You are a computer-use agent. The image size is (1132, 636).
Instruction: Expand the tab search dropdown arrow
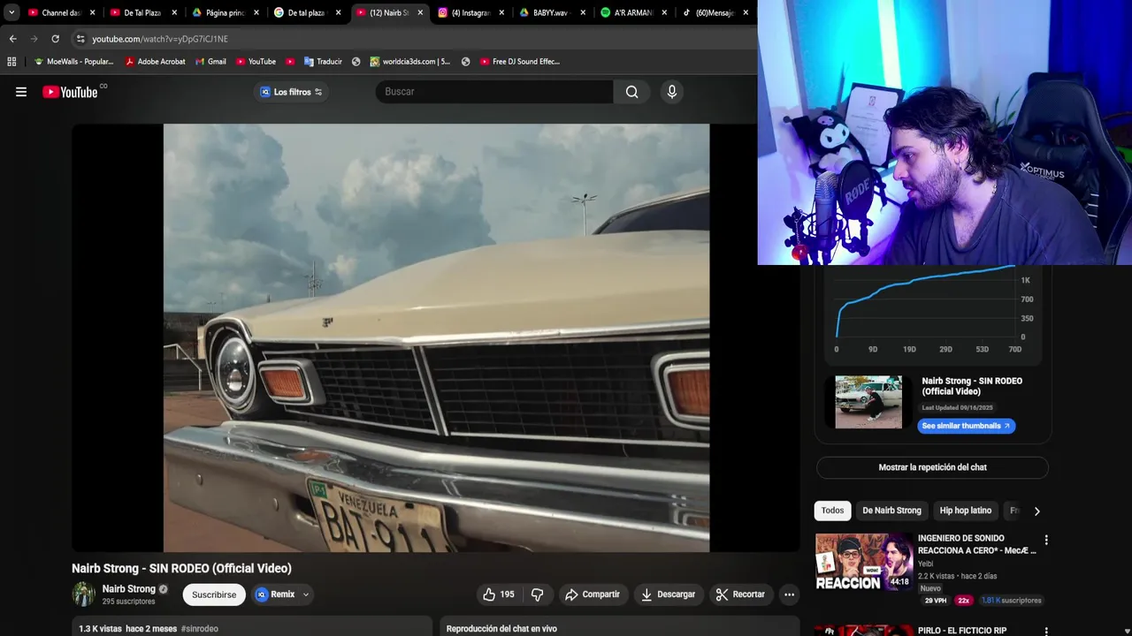(11, 13)
